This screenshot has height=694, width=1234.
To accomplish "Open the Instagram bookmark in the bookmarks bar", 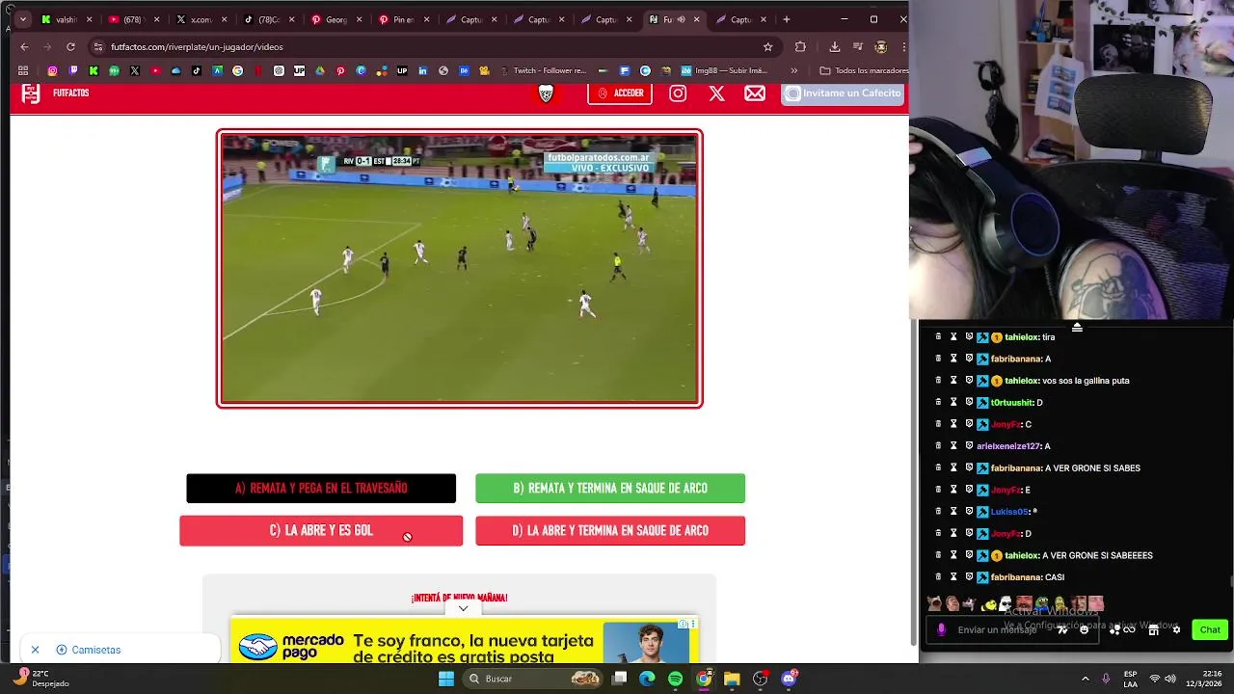I will click(52, 70).
